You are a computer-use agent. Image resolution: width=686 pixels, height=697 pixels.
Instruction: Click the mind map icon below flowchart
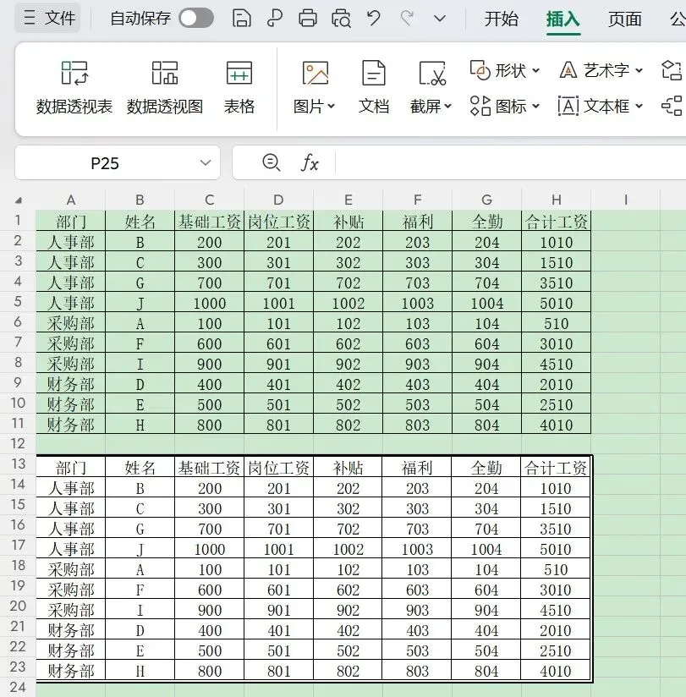pos(672,106)
